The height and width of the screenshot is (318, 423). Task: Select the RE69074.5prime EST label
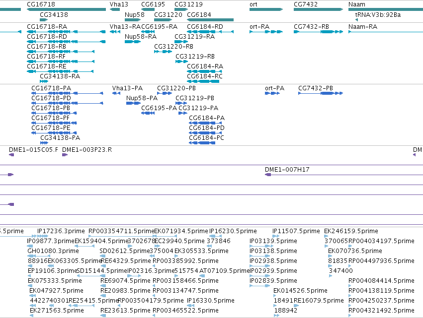[125, 281]
